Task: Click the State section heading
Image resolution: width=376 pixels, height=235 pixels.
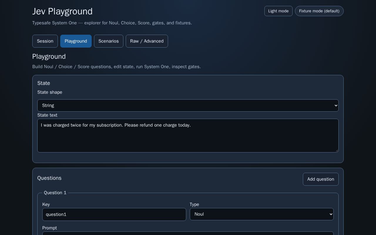Action: (x=44, y=83)
